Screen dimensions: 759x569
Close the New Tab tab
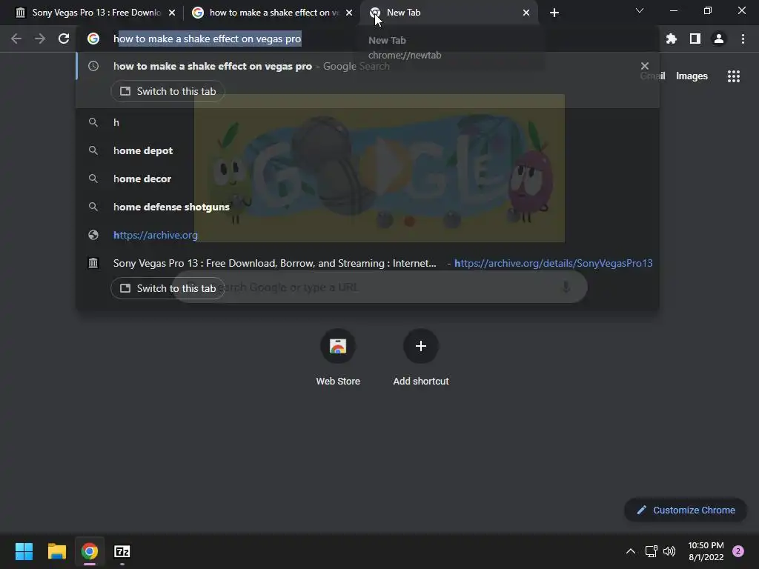pos(526,13)
